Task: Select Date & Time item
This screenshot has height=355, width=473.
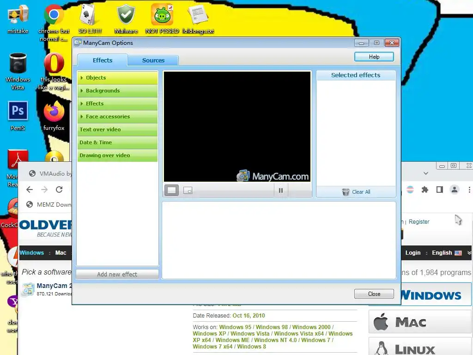Action: pos(118,142)
